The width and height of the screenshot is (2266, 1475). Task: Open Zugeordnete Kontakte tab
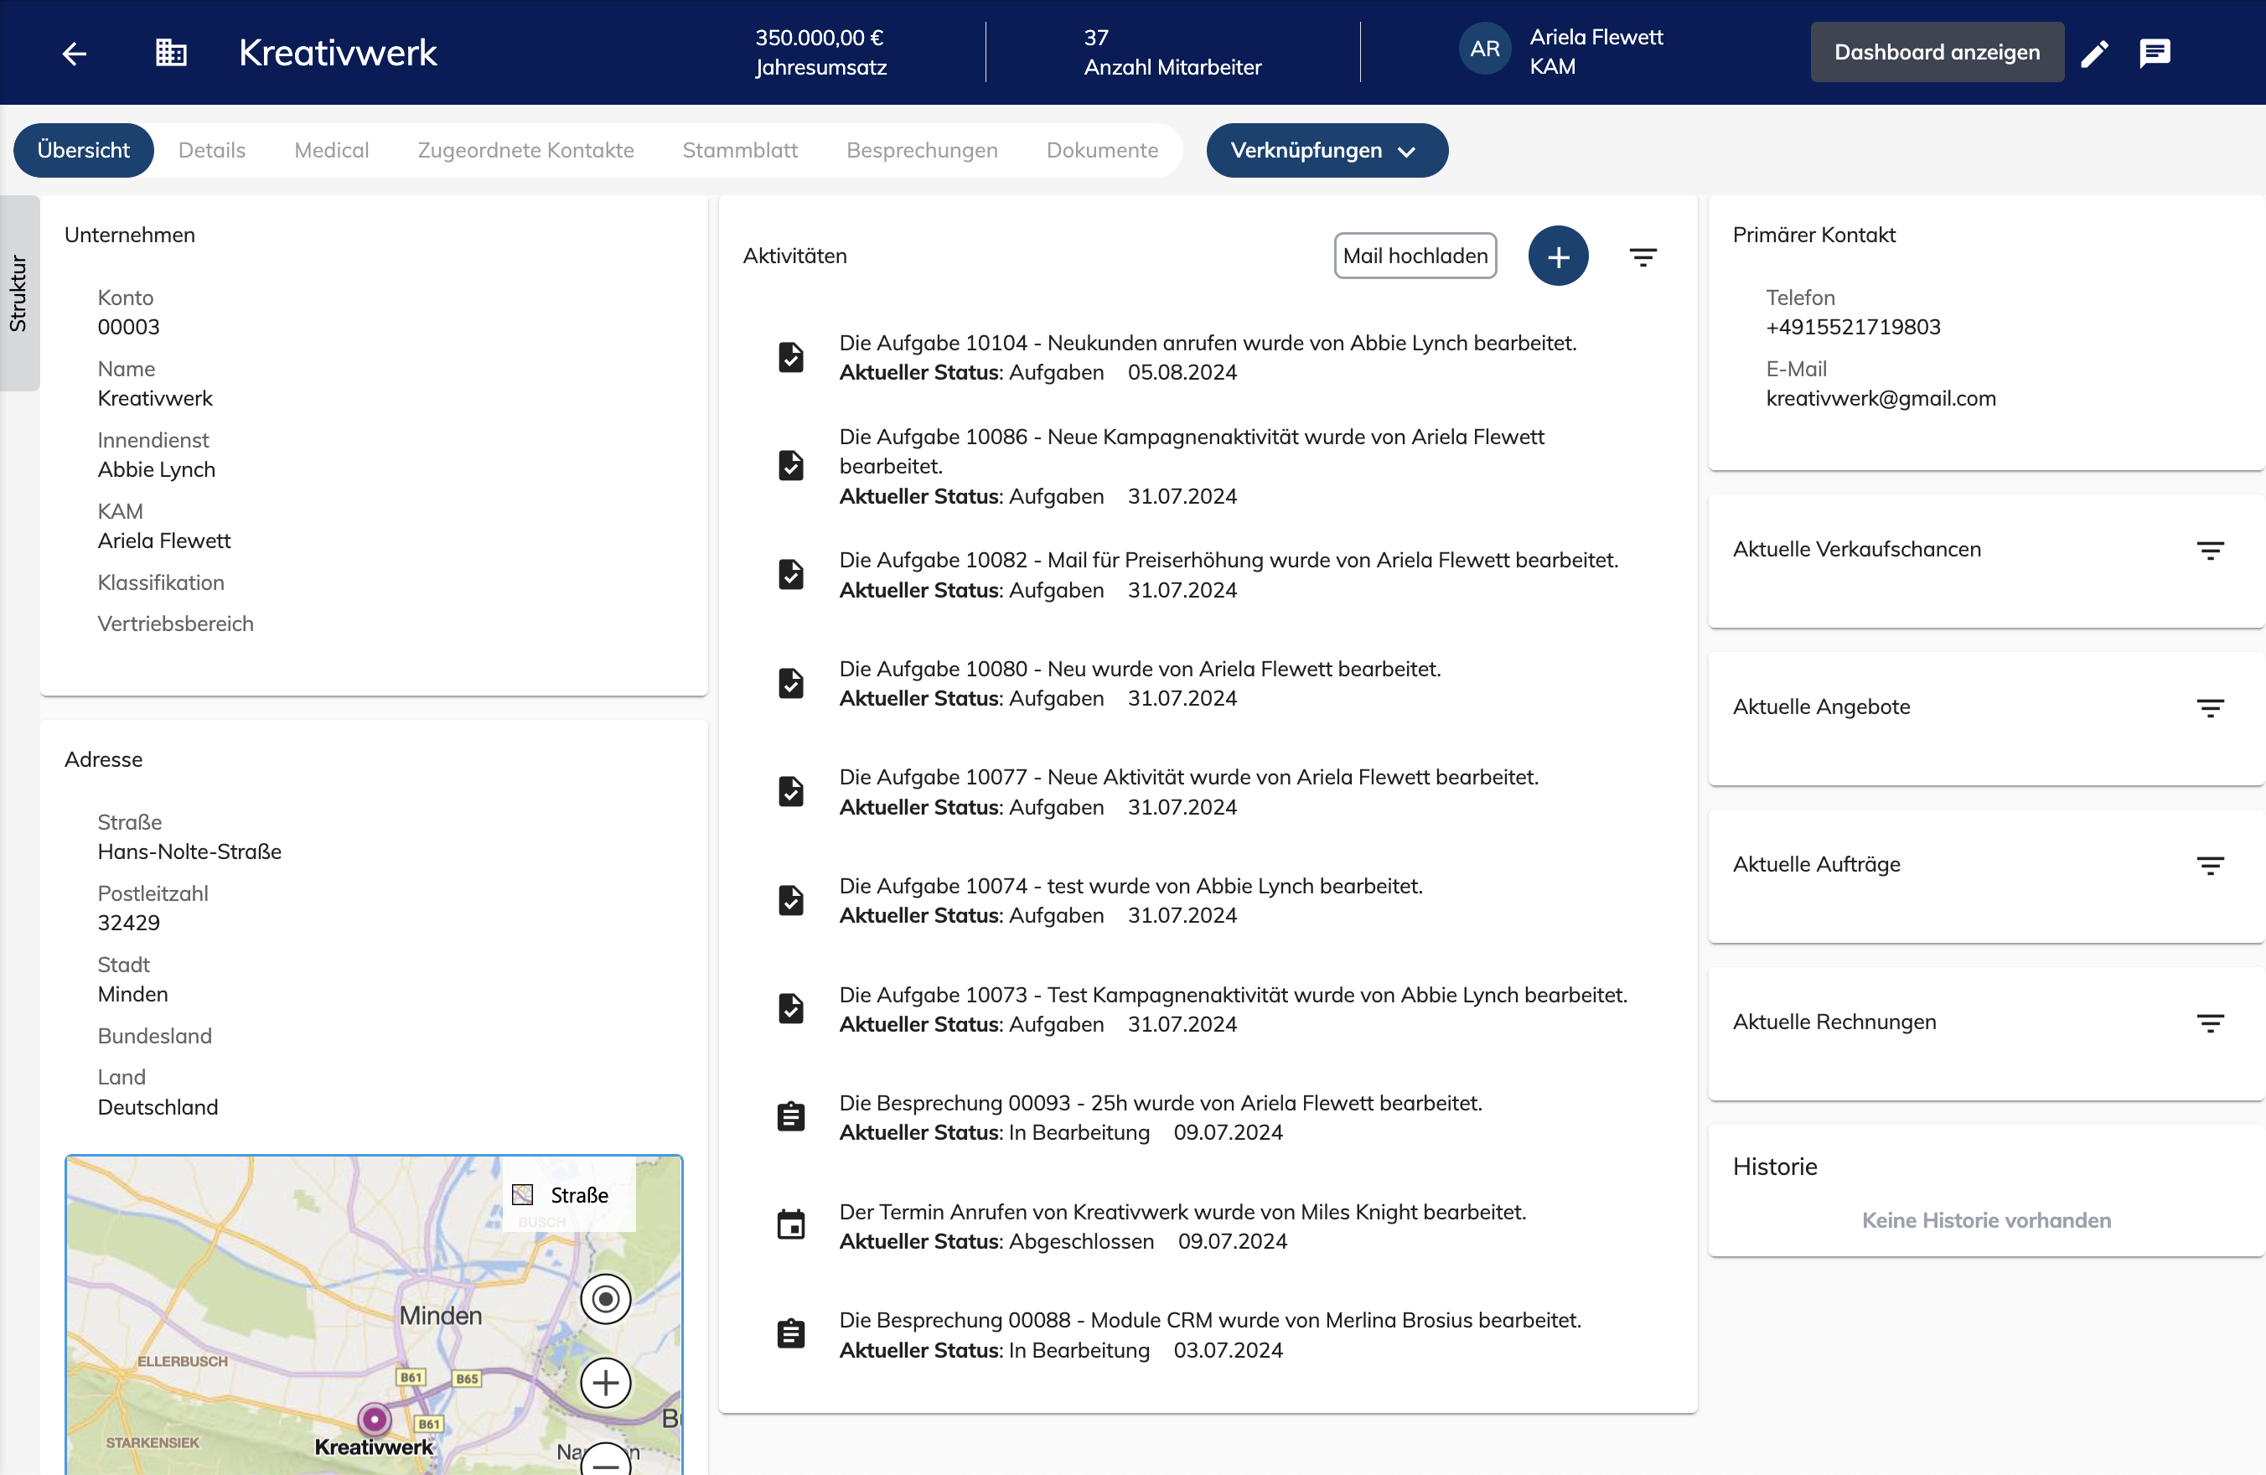click(525, 151)
